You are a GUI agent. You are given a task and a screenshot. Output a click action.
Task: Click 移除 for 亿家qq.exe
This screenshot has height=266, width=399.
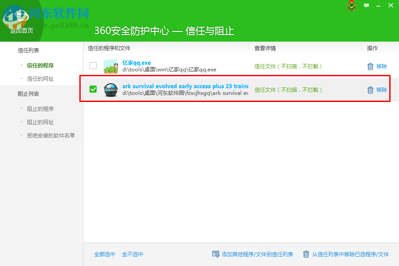(x=382, y=66)
